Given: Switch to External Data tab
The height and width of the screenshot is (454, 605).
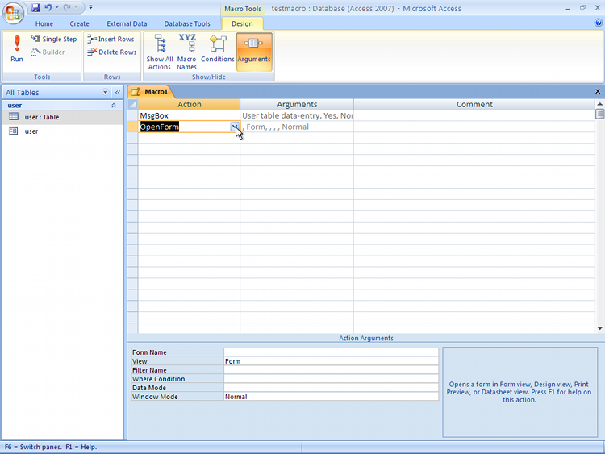Looking at the screenshot, I should 127,23.
